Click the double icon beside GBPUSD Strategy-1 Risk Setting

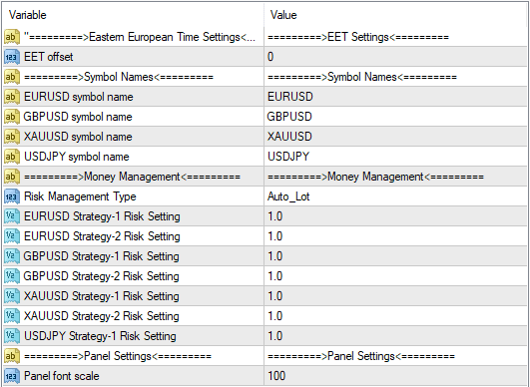(x=12, y=256)
